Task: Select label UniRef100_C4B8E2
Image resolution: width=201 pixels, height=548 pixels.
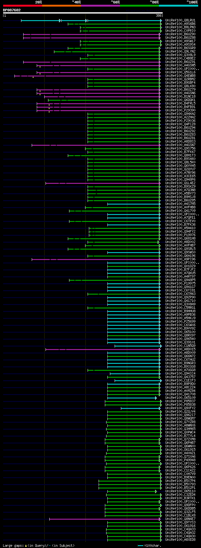Action: (180, 59)
